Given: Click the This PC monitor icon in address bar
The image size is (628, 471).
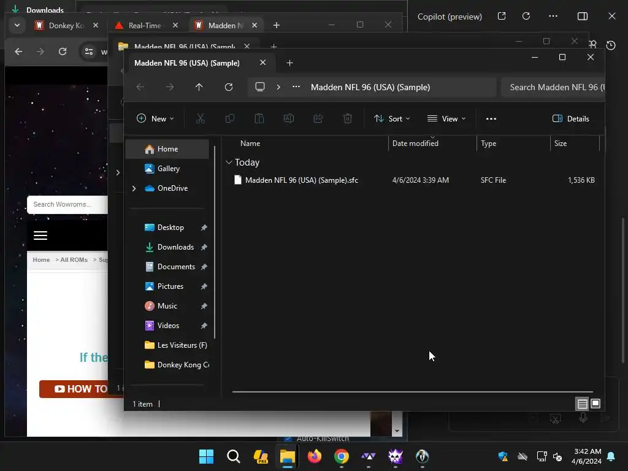Looking at the screenshot, I should pyautogui.click(x=260, y=87).
